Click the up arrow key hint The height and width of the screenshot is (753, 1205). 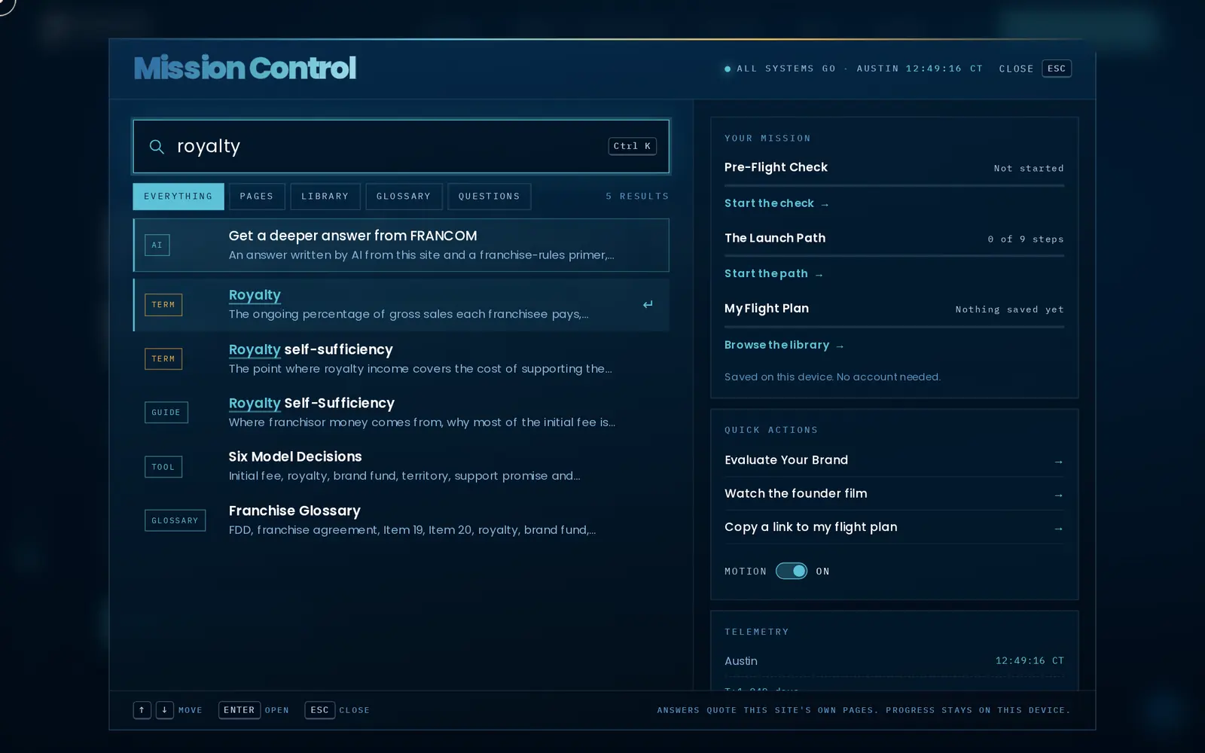click(142, 710)
